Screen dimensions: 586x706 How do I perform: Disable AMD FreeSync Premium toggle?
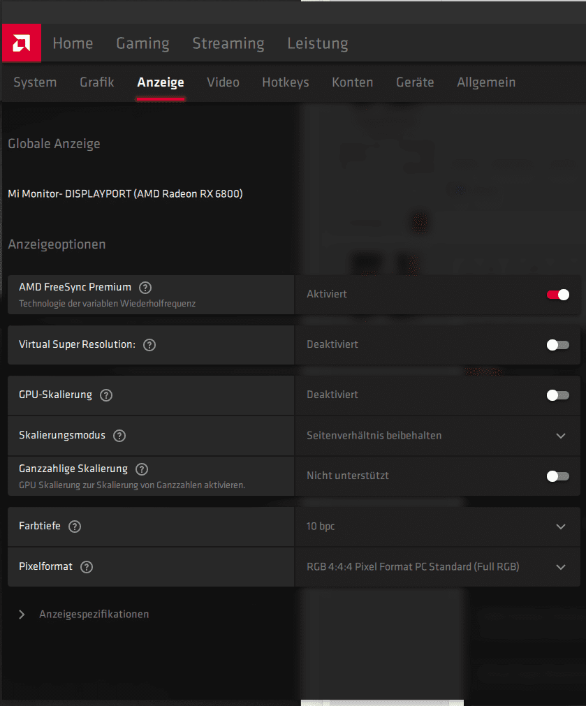(x=557, y=295)
